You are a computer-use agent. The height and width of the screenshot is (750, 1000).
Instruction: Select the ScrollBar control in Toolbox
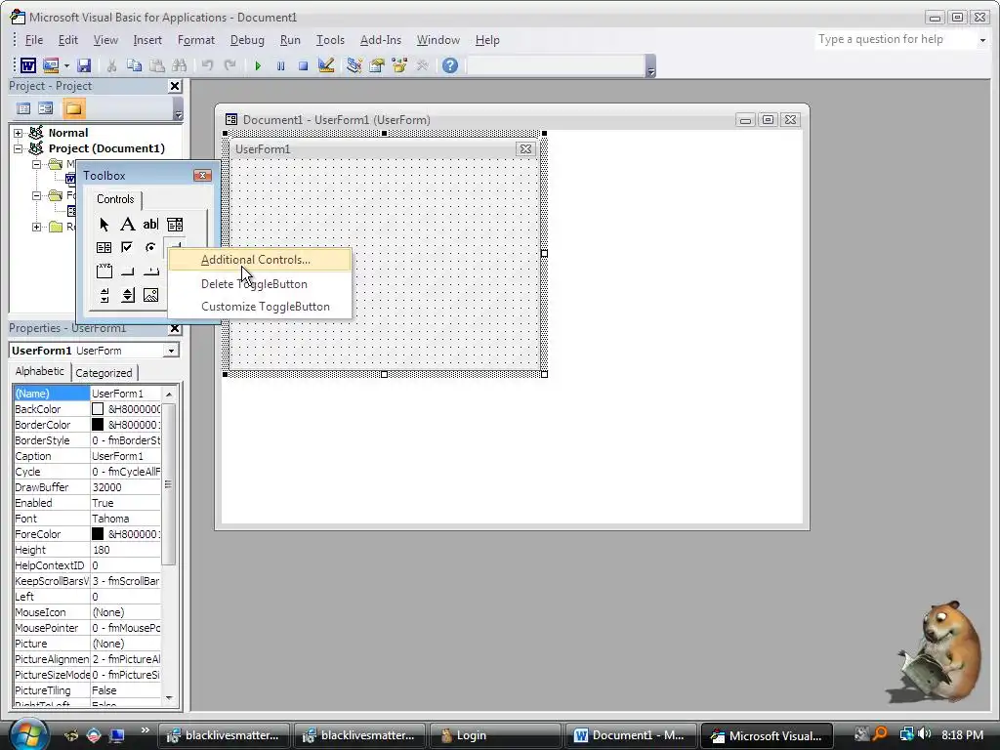[104, 295]
